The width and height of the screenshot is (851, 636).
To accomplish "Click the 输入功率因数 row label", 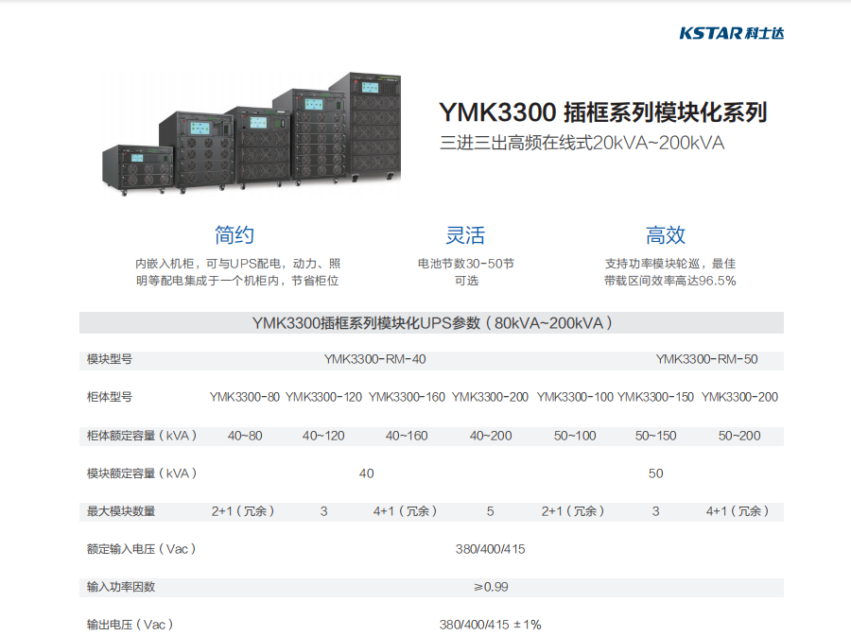I will (x=121, y=587).
